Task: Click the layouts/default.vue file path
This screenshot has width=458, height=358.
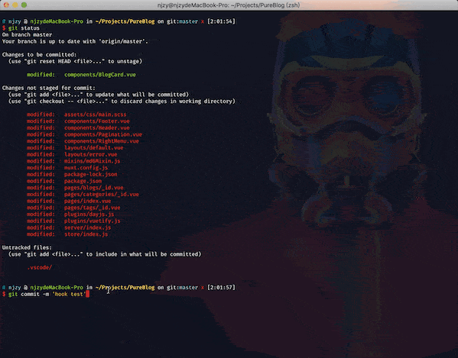Action: [x=94, y=148]
